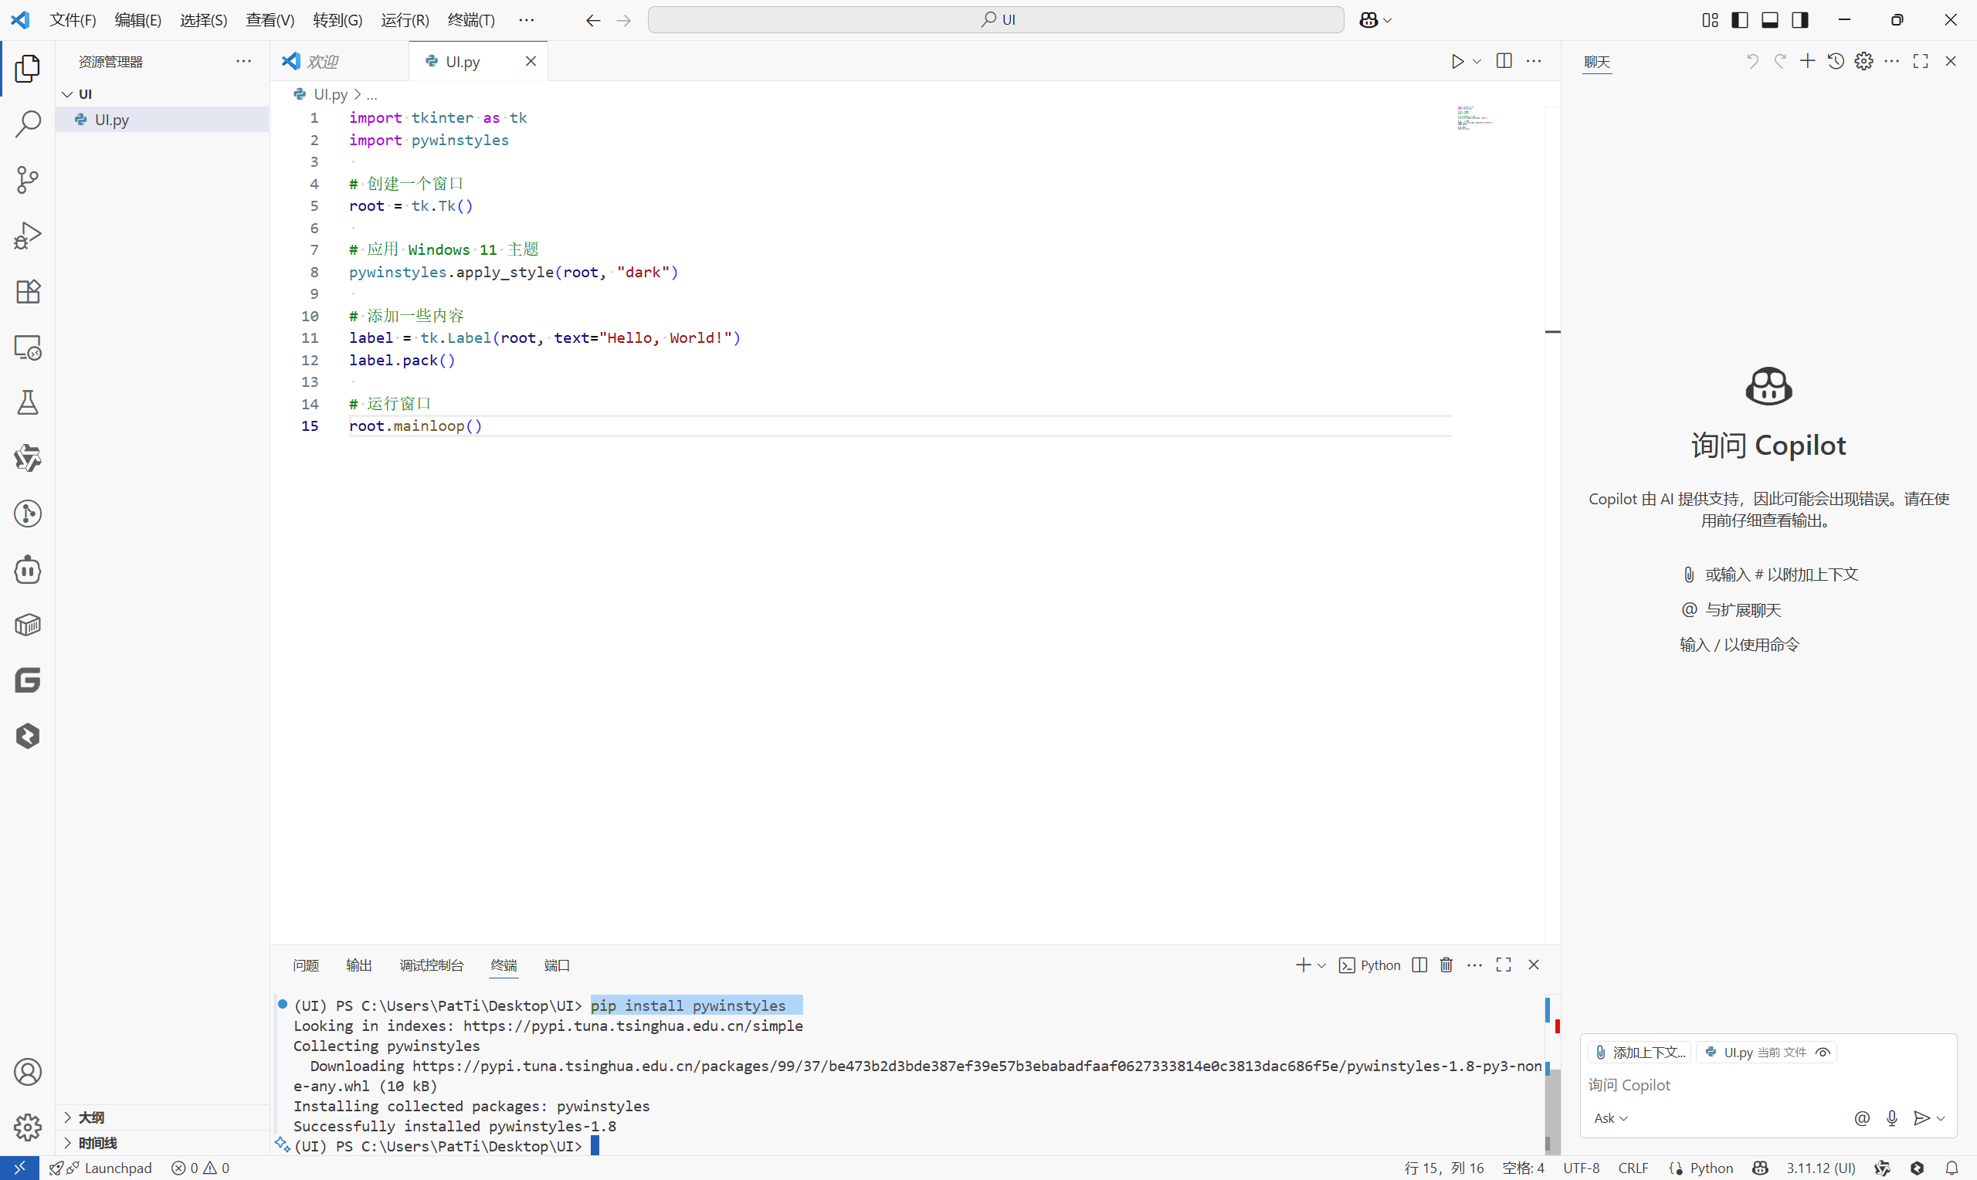Start voice chat with microphone icon

tap(1892, 1118)
